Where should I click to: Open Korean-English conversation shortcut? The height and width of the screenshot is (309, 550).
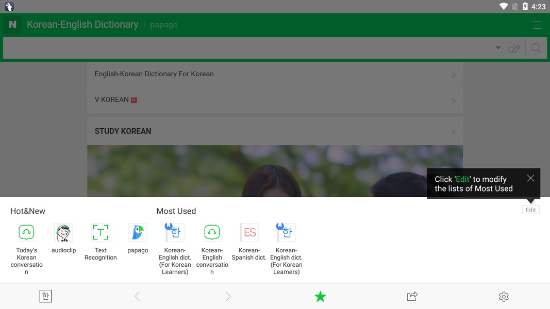tap(212, 249)
